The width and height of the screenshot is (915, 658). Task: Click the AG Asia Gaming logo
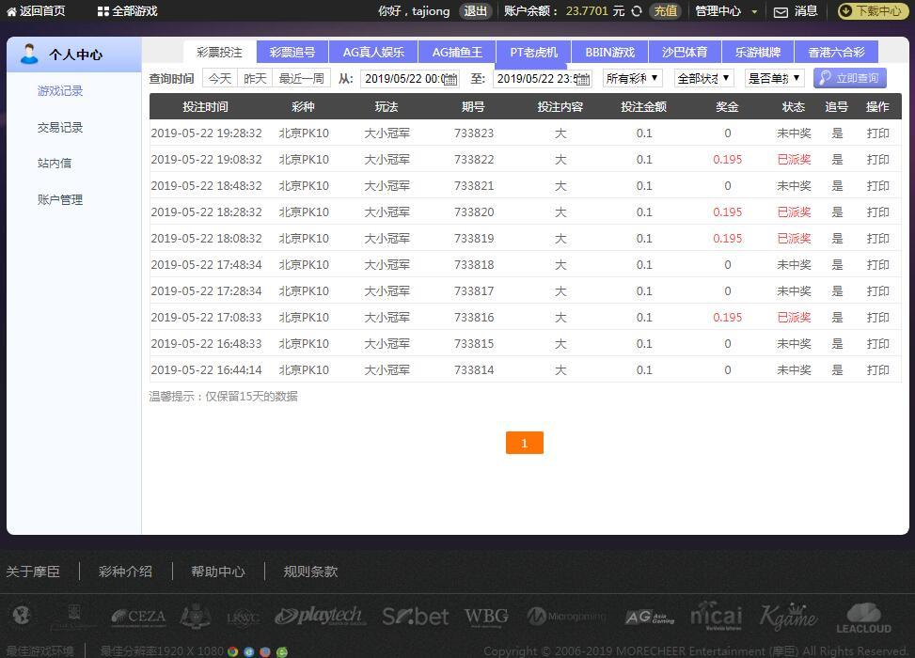point(649,617)
